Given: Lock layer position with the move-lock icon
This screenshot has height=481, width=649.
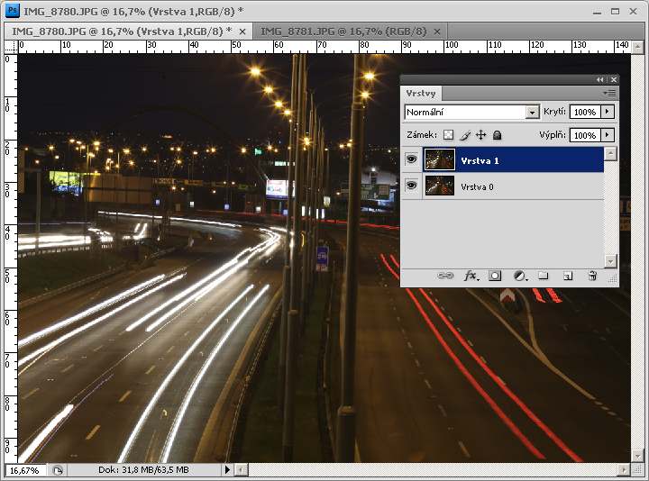Looking at the screenshot, I should click(480, 135).
